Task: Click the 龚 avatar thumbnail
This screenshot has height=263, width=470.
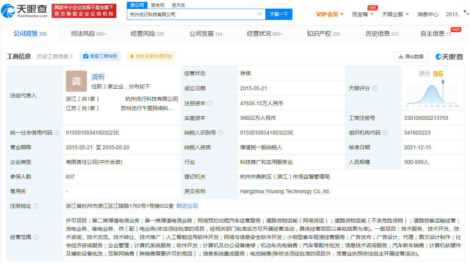Action: [76, 81]
